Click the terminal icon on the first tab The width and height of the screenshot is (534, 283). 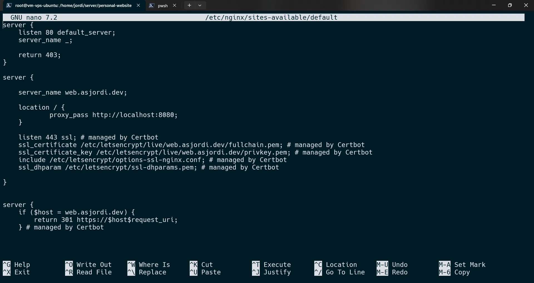click(9, 5)
